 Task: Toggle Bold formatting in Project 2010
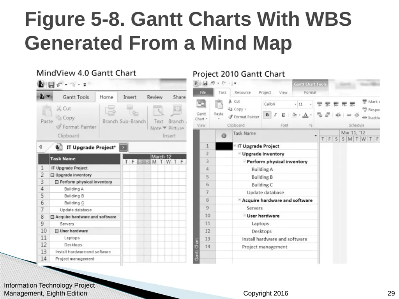click(x=267, y=115)
